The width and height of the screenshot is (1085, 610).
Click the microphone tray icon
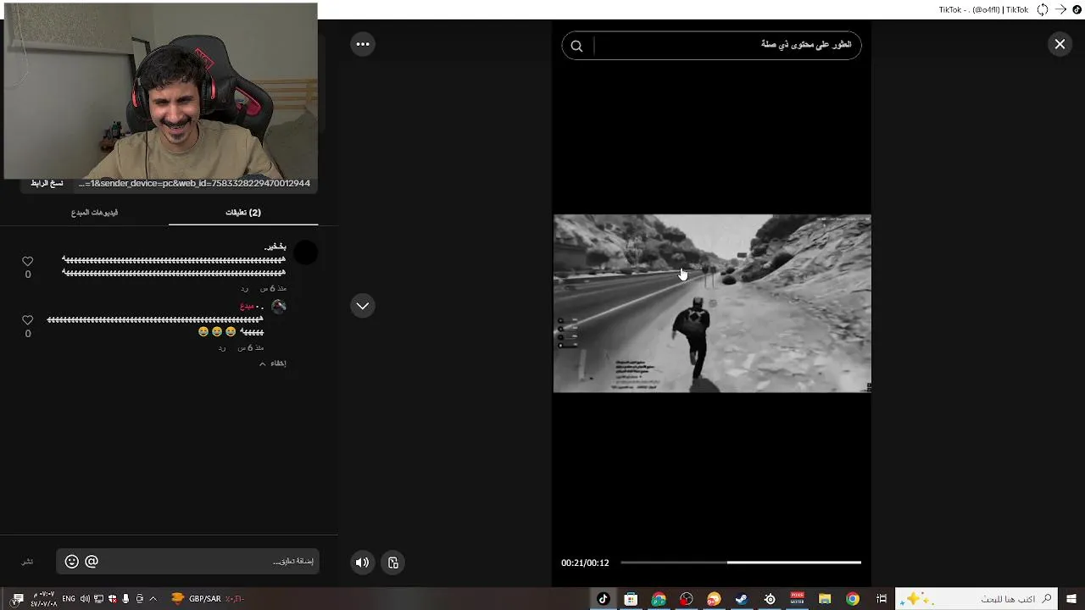(x=125, y=599)
